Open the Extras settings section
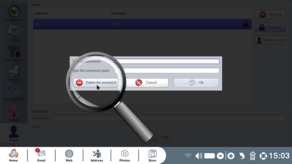 [14, 113]
